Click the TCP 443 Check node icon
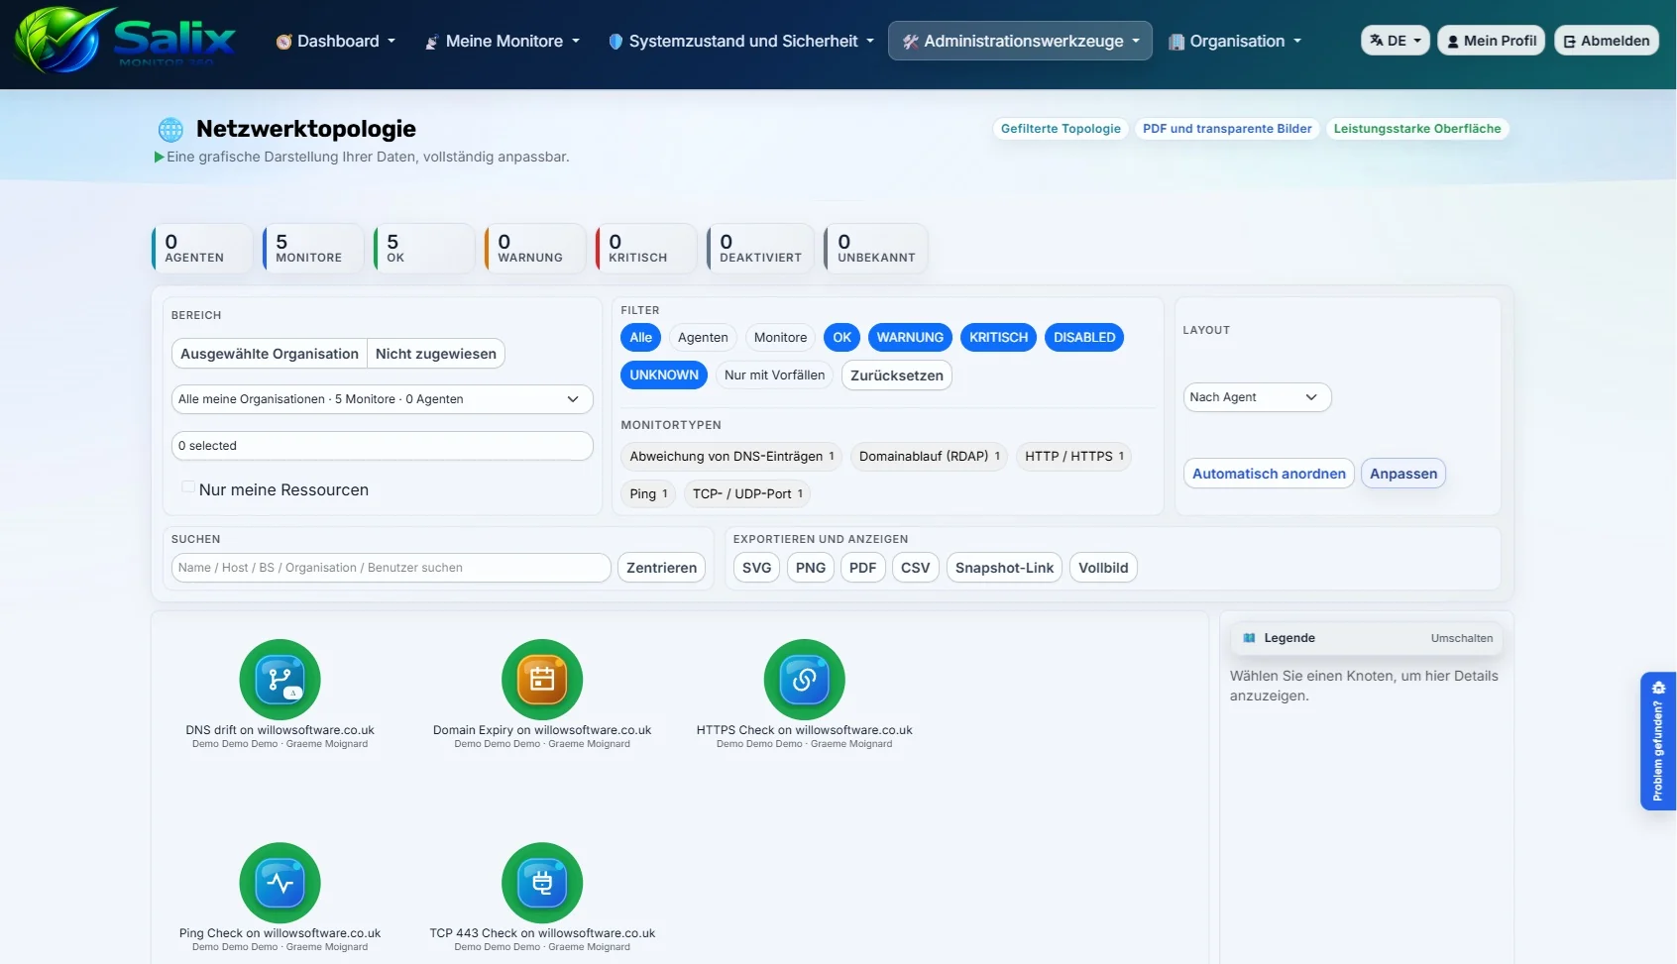Screen dimensions: 1677x964 point(542,883)
